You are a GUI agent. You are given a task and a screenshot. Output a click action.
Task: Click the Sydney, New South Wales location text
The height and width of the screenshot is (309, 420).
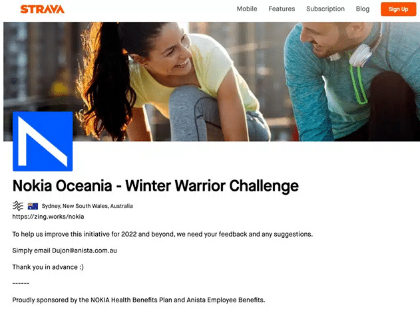click(x=87, y=206)
